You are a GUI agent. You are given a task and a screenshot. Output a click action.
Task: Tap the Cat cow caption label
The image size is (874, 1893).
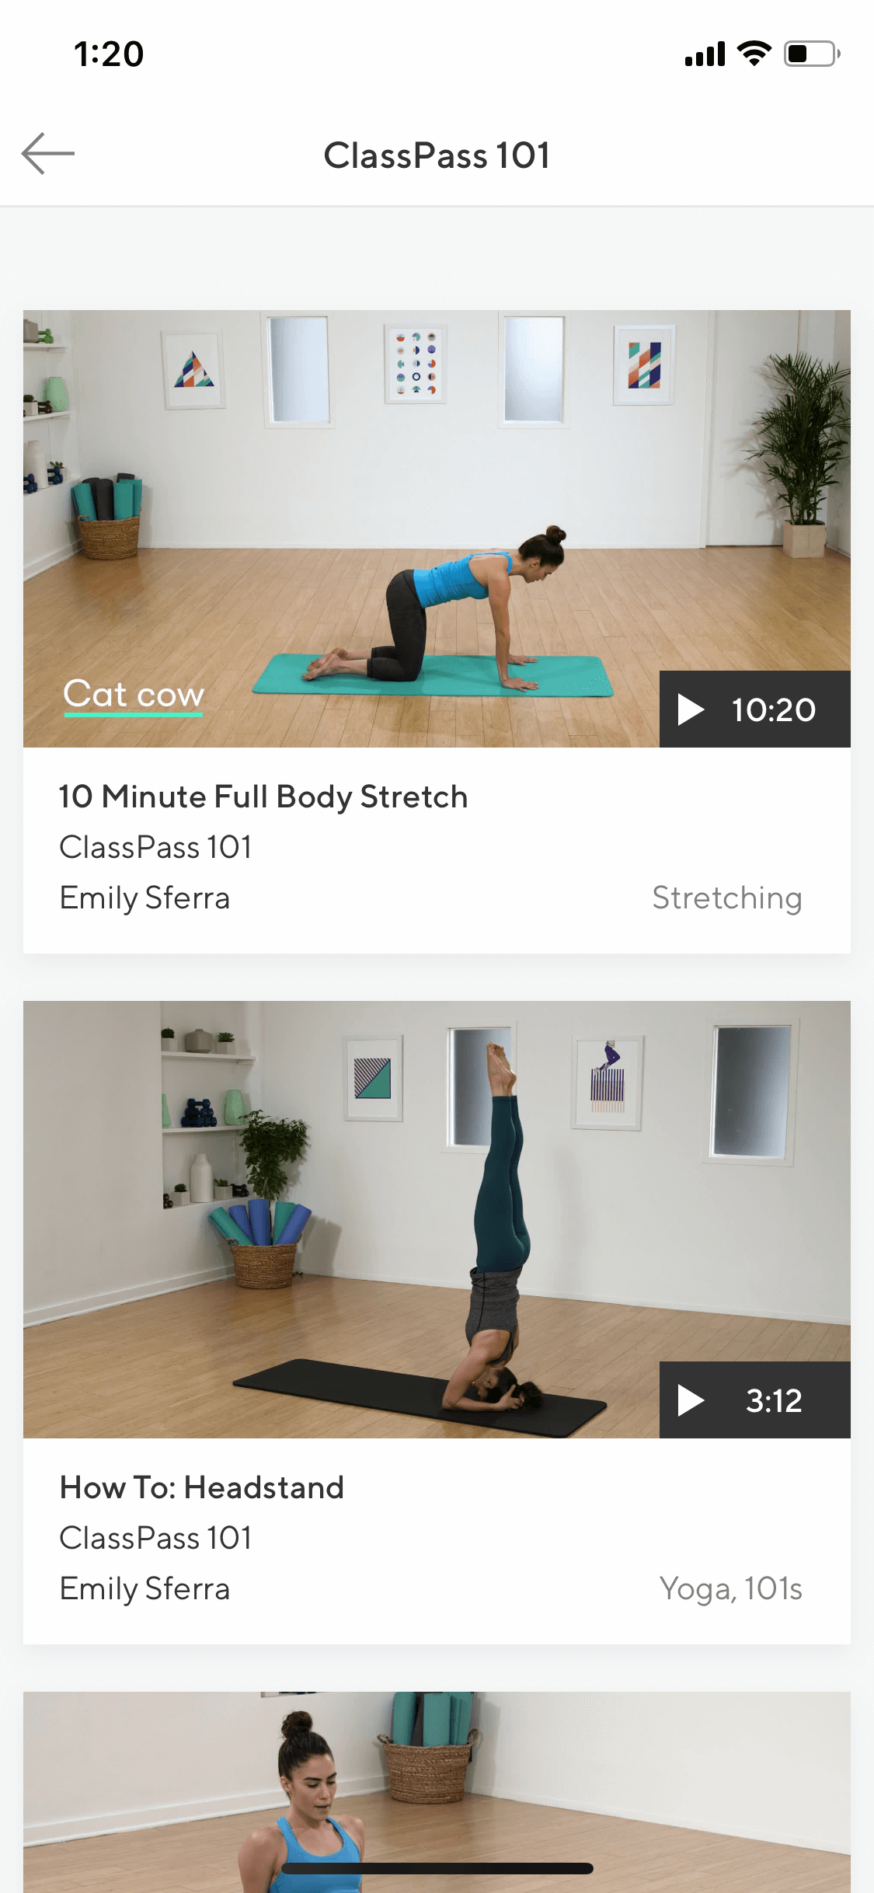point(134,695)
